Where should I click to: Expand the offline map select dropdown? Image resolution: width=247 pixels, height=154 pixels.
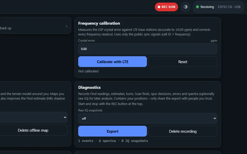click(33, 117)
